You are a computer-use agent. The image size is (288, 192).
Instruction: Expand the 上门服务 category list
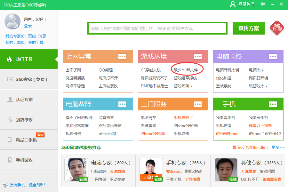pyautogui.click(x=198, y=104)
